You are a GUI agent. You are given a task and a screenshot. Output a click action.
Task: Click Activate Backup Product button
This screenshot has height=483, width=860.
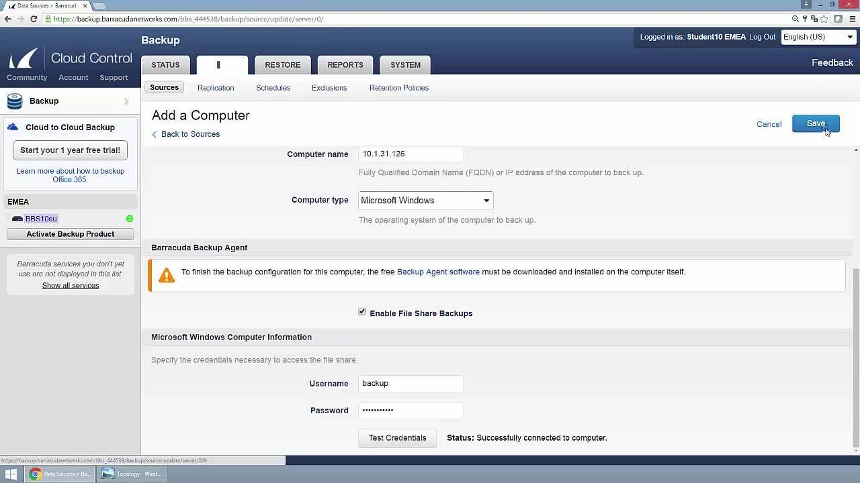pos(70,234)
